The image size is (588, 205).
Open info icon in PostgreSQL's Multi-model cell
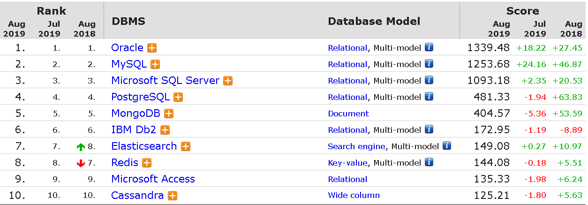429,97
